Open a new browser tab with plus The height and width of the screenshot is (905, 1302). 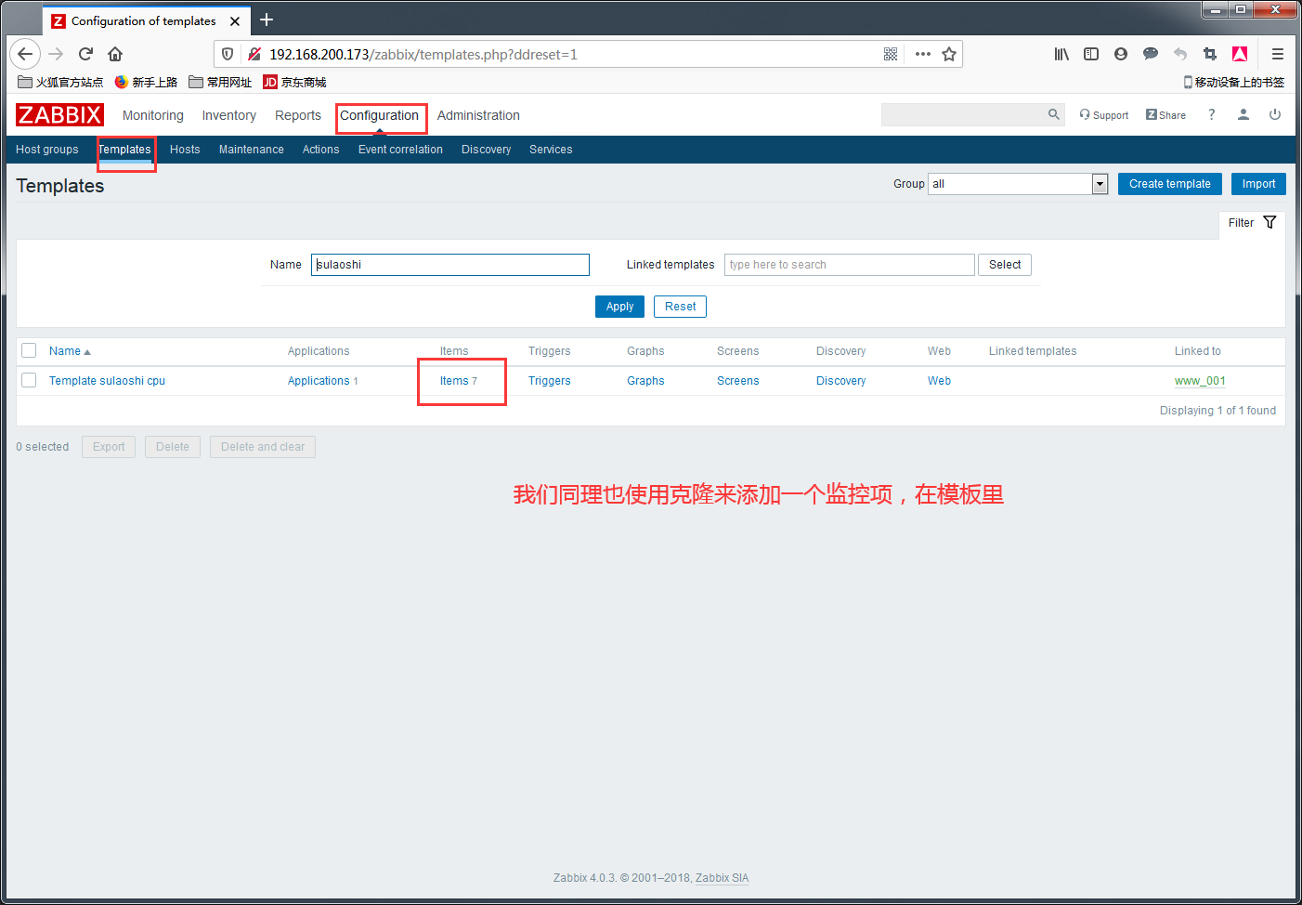point(267,20)
